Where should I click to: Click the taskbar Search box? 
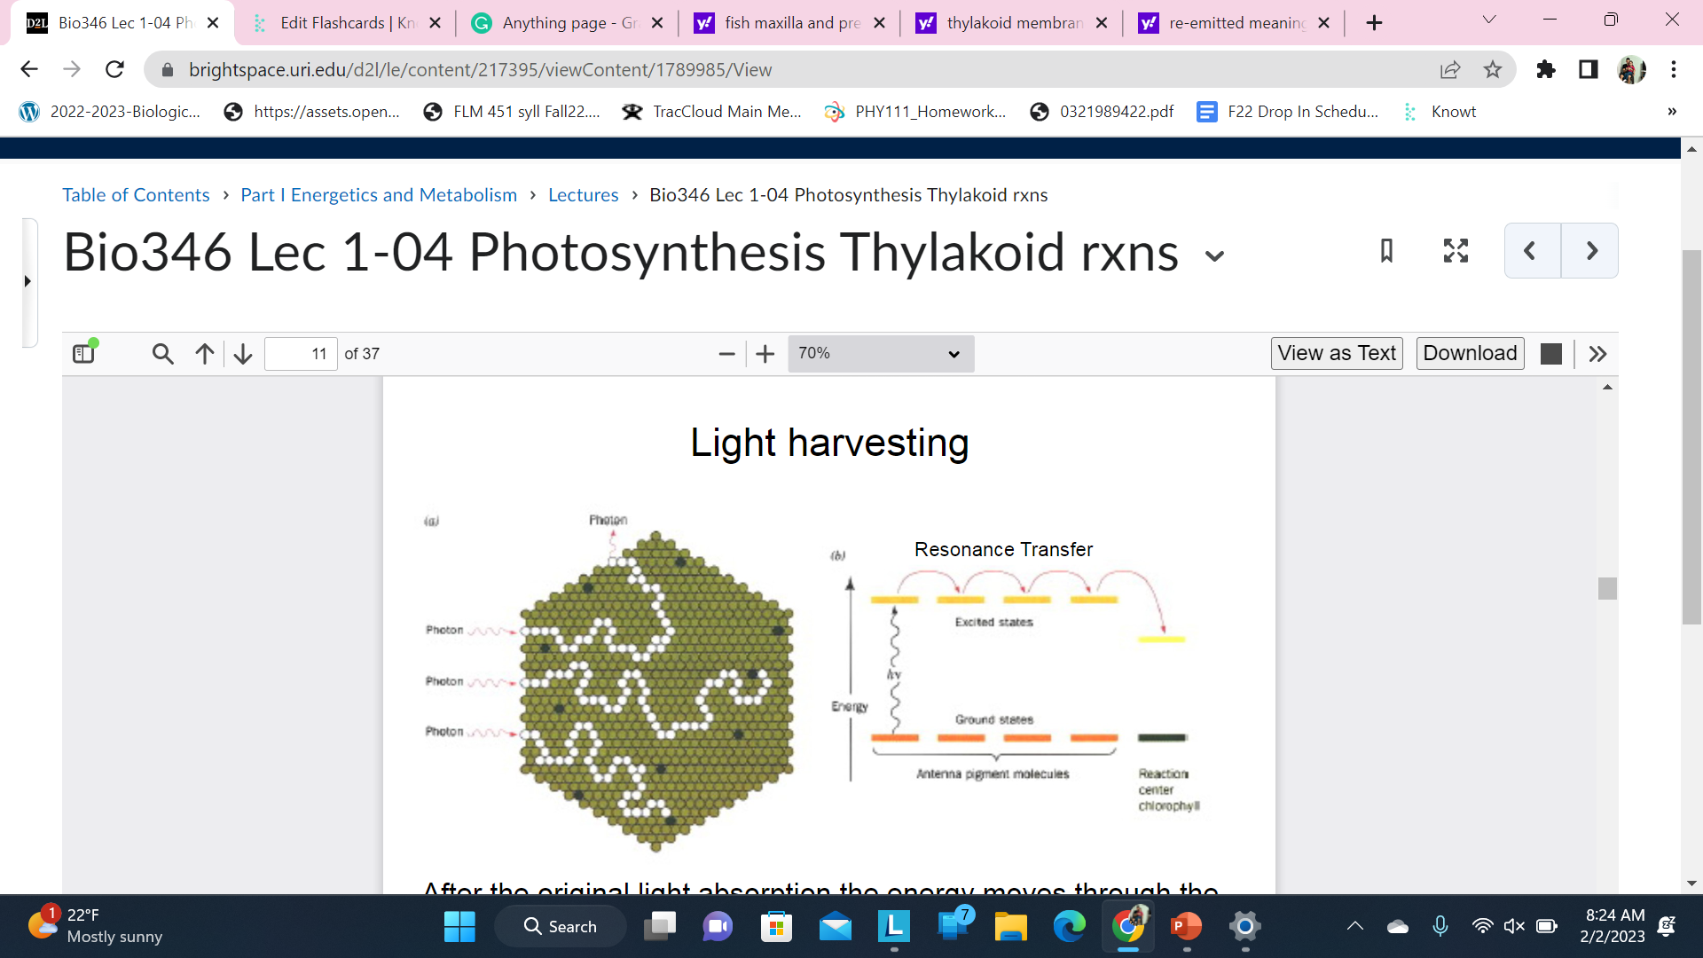pos(561,926)
